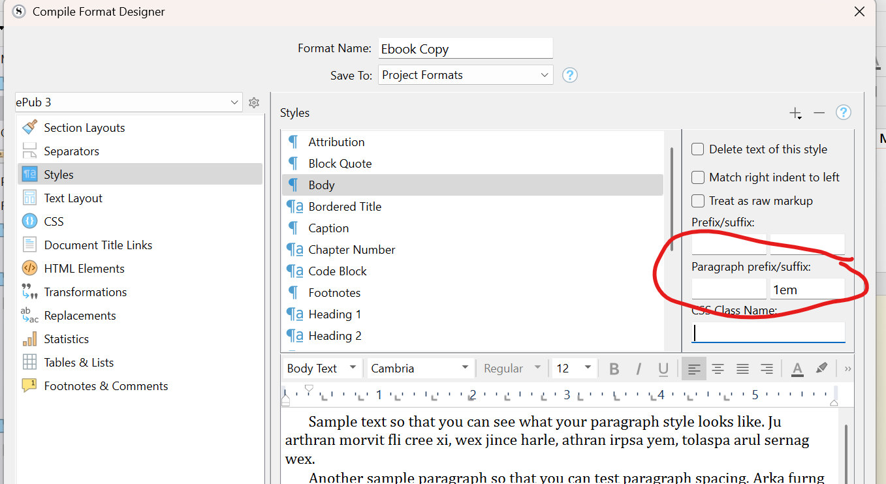Screen dimensions: 886x484
Task: Open Body Text style dropdown
Action: coord(321,369)
